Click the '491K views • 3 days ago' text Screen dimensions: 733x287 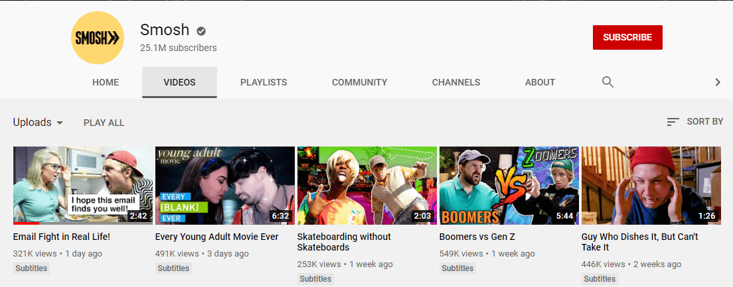point(202,254)
